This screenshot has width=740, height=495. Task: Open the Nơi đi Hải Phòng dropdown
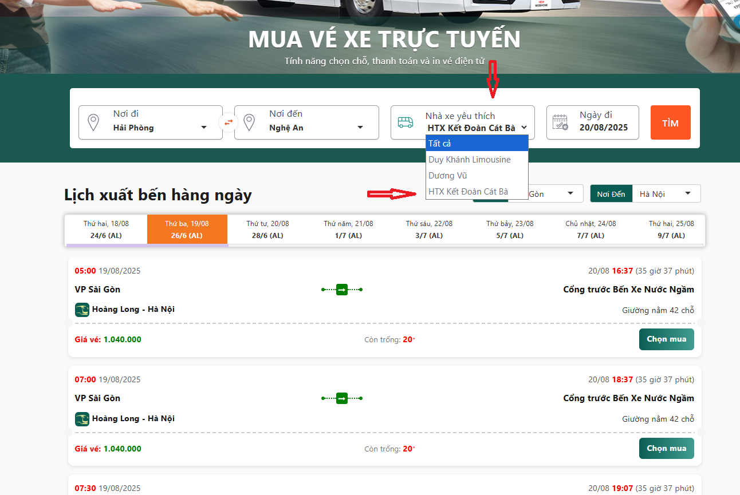[x=151, y=122]
